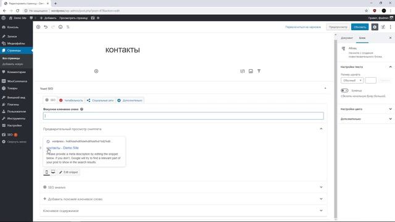Insert image block shortcut icon

[251, 72]
